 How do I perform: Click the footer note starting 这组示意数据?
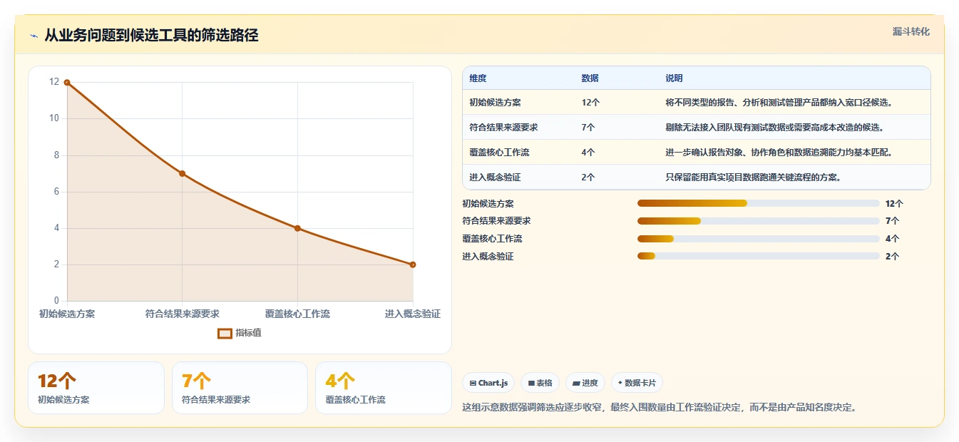click(660, 408)
